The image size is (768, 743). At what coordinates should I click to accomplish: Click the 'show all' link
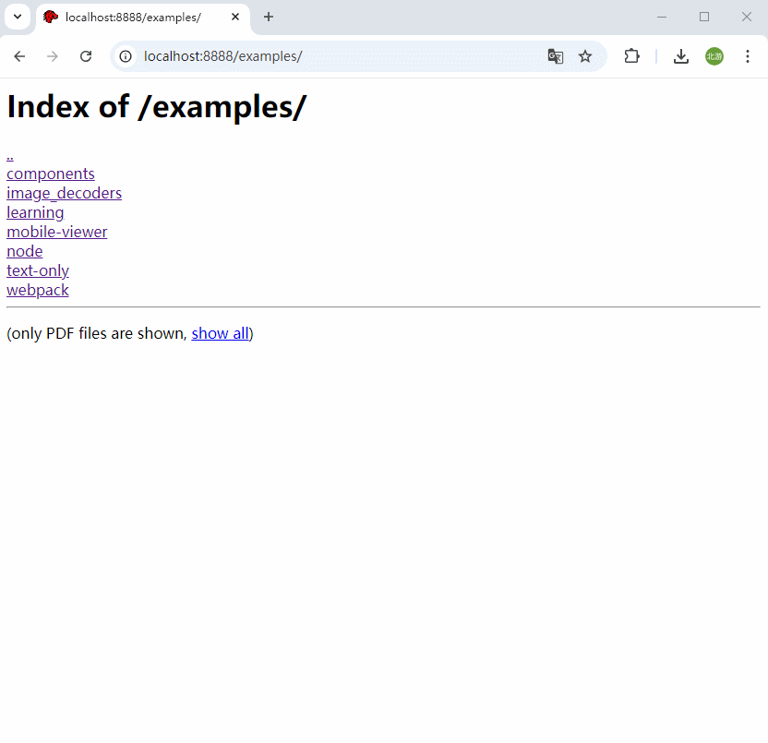220,333
